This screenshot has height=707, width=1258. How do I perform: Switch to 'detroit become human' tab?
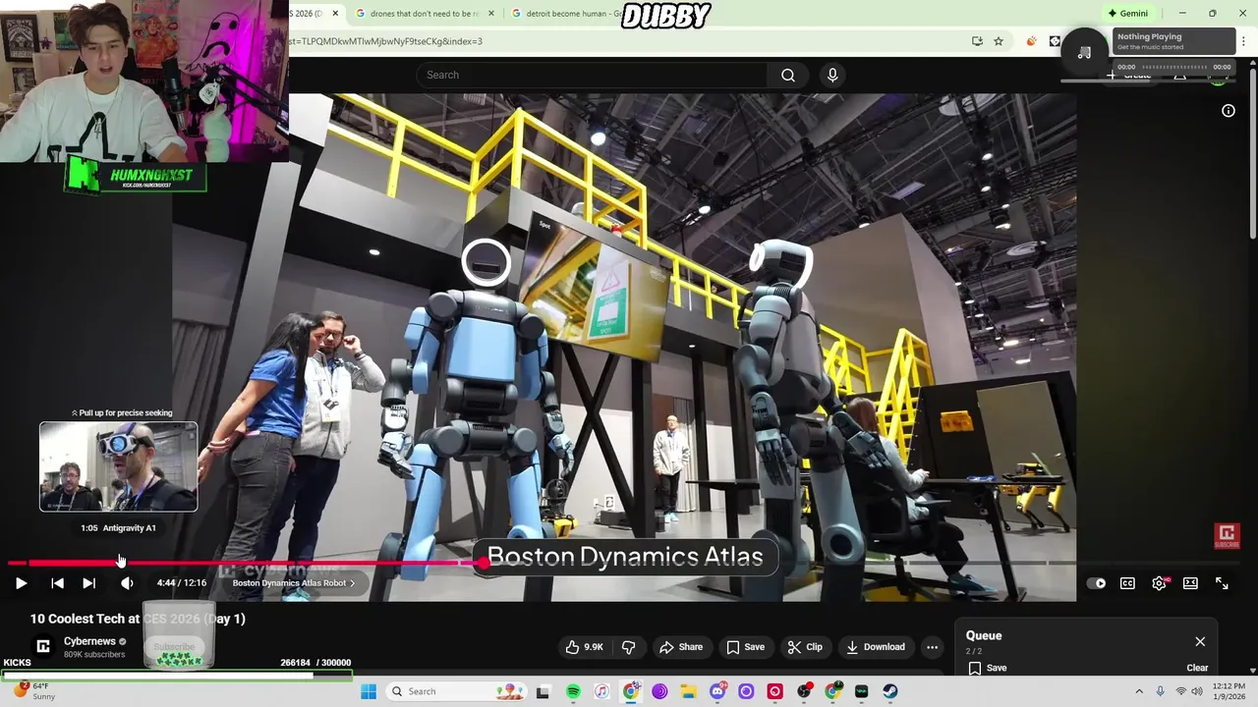tap(567, 14)
